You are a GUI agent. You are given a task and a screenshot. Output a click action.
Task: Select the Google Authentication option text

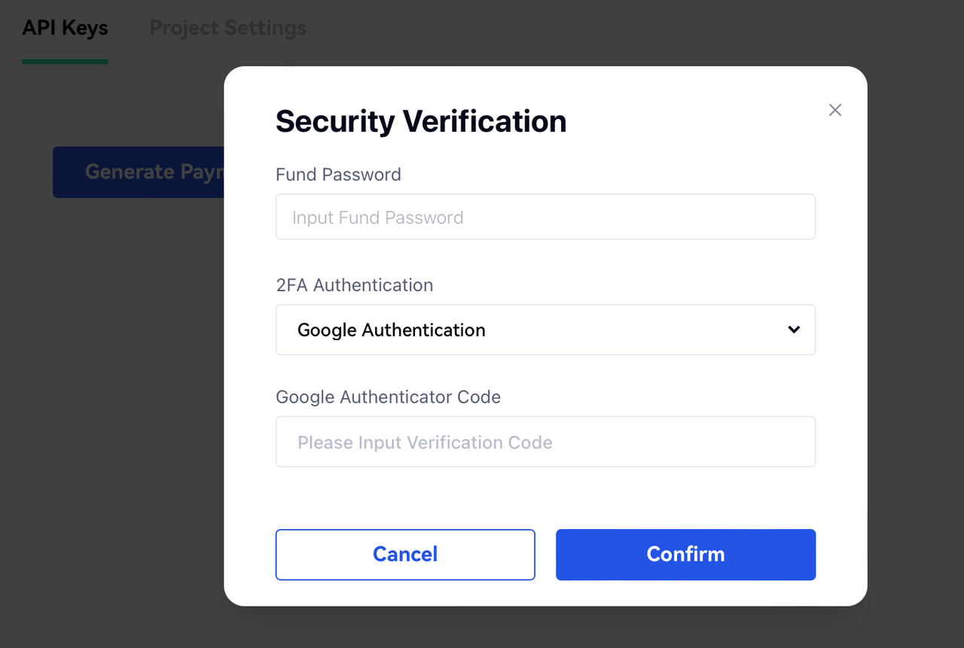pyautogui.click(x=392, y=330)
